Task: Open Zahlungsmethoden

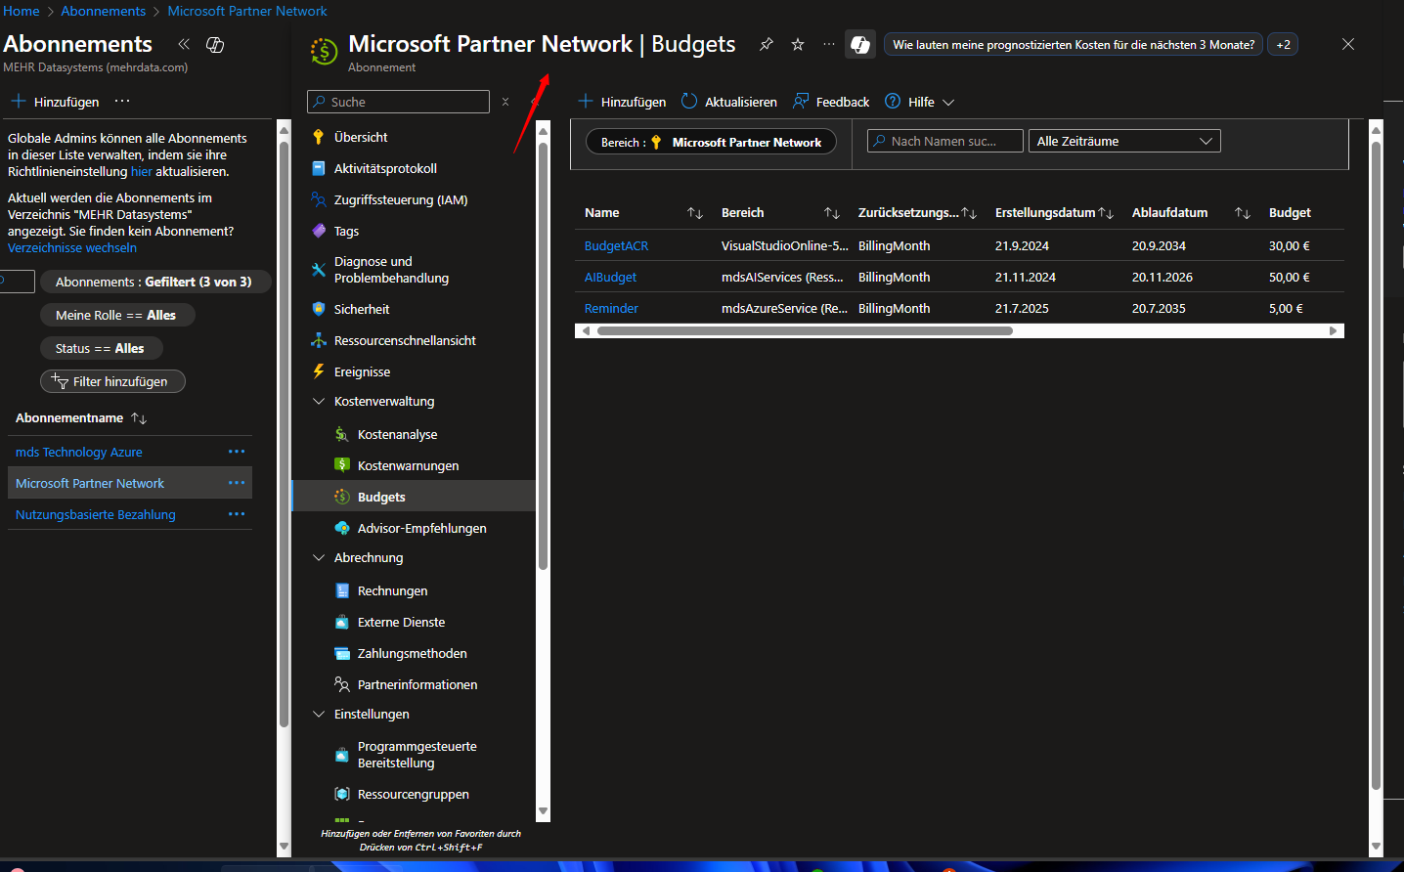Action: [x=414, y=653]
